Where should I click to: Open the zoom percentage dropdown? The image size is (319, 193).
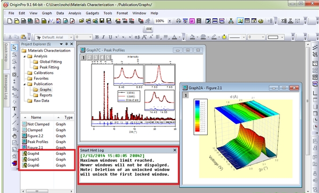click(170, 21)
